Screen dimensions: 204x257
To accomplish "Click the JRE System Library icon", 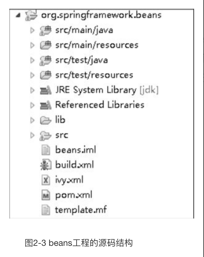I will (46, 90).
